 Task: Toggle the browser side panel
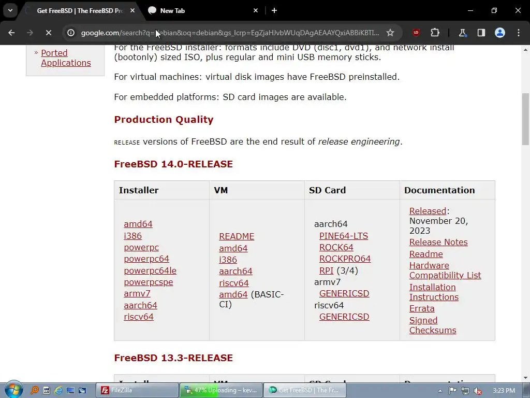pos(481,33)
